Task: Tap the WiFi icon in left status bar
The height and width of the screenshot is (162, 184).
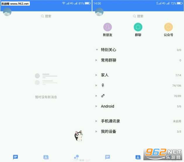Action: coord(64,3)
